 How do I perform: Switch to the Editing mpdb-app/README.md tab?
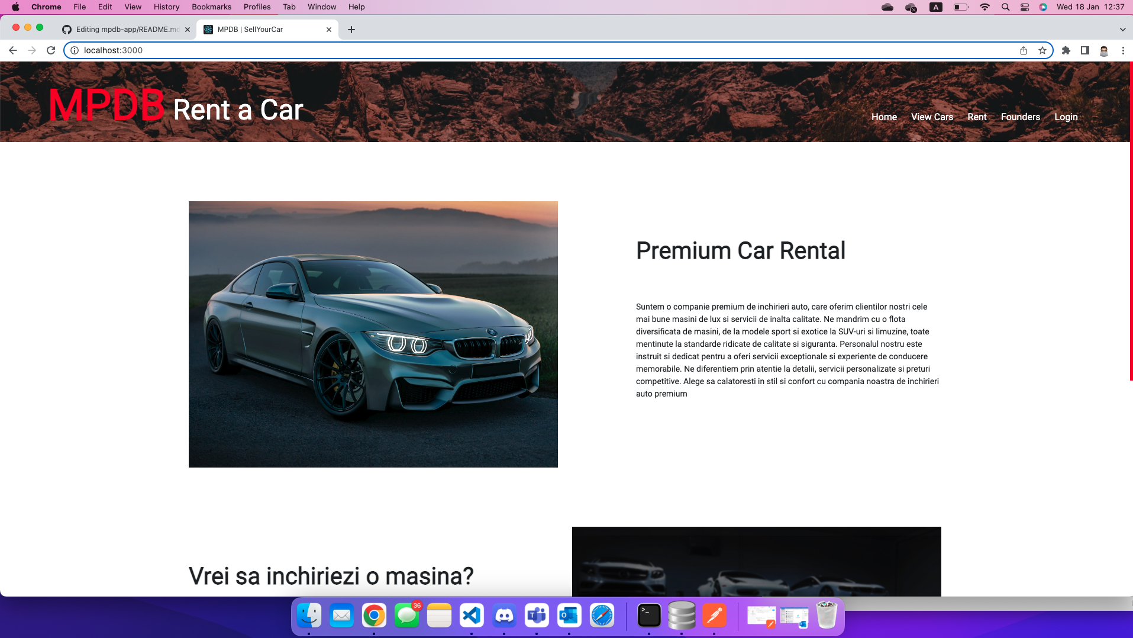click(x=127, y=30)
